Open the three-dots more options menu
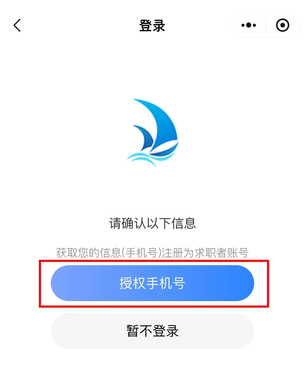Image resolution: width=305 pixels, height=385 pixels. click(249, 25)
